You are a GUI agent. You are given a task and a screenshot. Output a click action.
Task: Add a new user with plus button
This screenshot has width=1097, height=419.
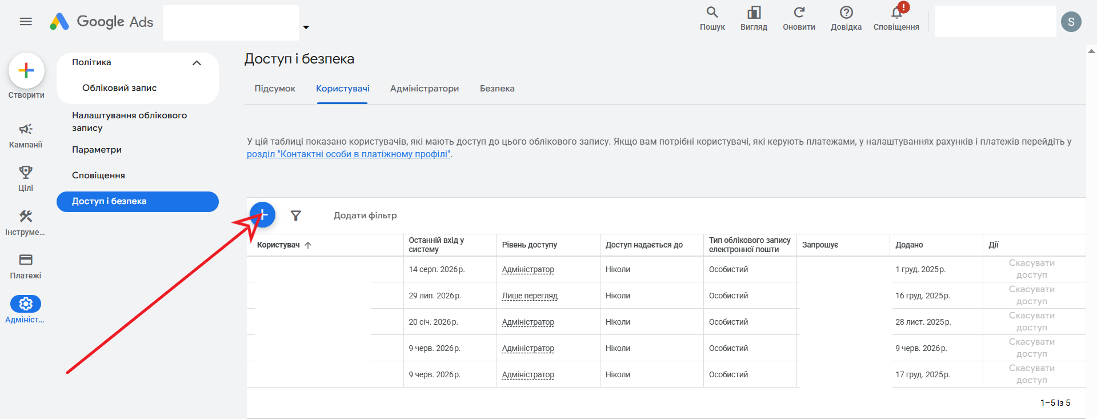click(x=262, y=215)
